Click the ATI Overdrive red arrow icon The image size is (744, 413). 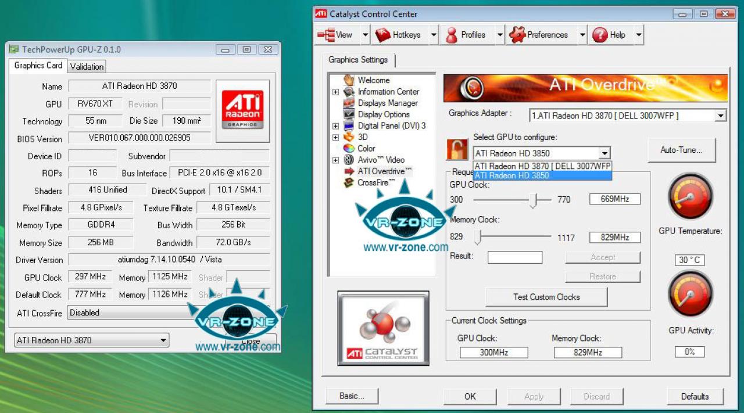(x=349, y=171)
